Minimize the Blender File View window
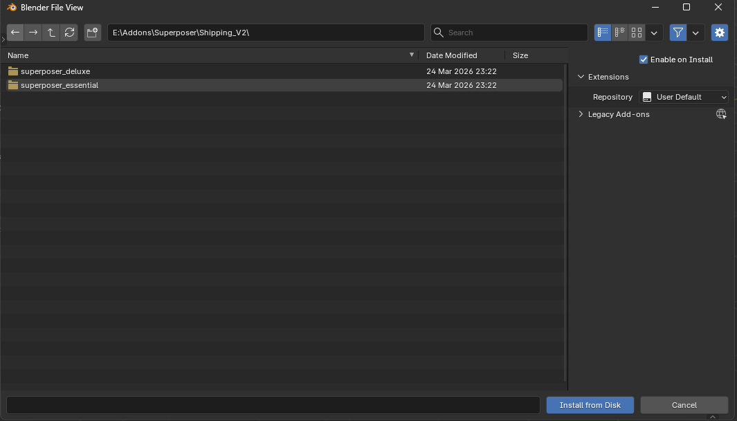 pyautogui.click(x=655, y=7)
